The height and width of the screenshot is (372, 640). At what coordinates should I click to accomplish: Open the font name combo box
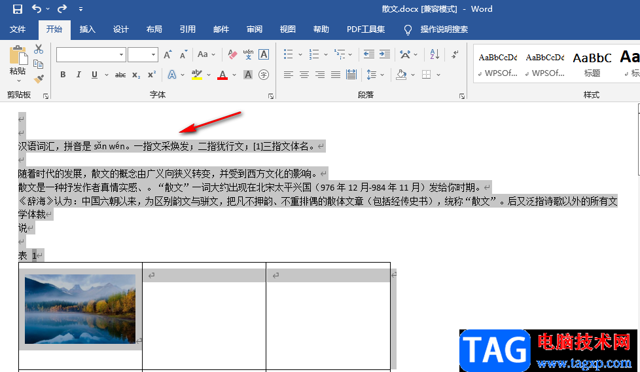(x=90, y=55)
